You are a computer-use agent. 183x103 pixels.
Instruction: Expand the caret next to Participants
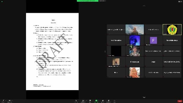[86, 100]
